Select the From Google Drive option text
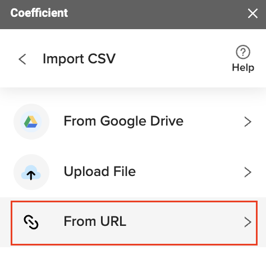This screenshot has width=266, height=278. coord(123,122)
